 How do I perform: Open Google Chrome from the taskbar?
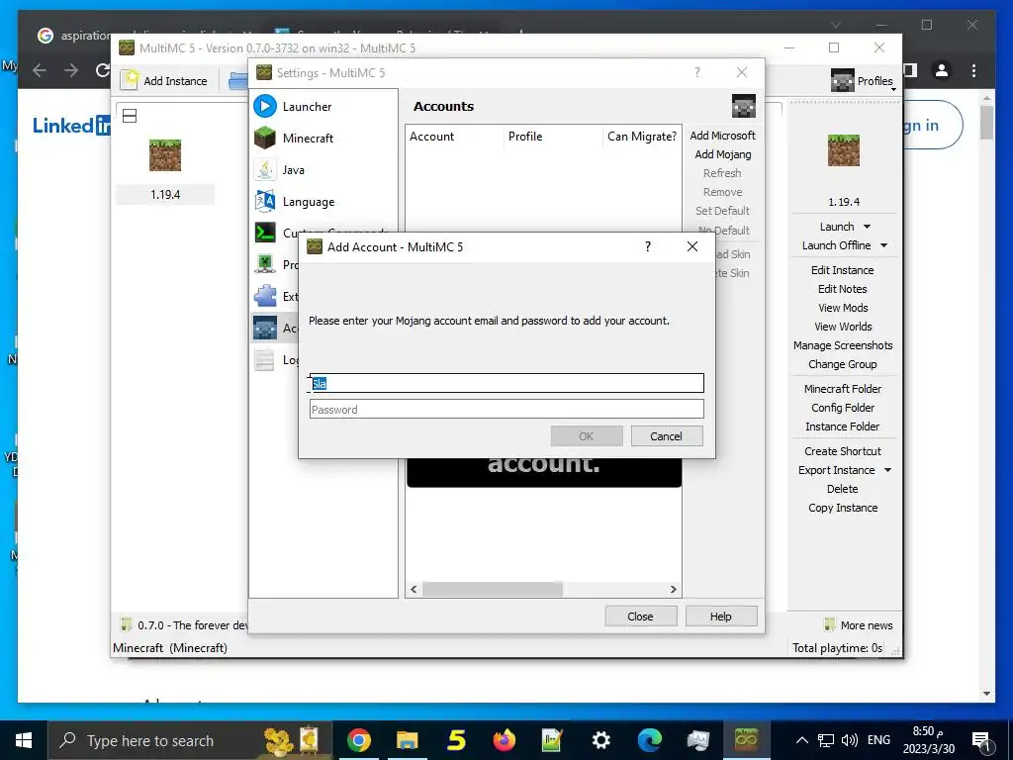click(x=358, y=740)
